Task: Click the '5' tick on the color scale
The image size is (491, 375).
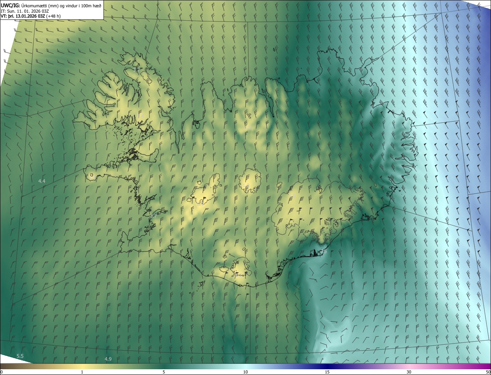Action: click(164, 372)
